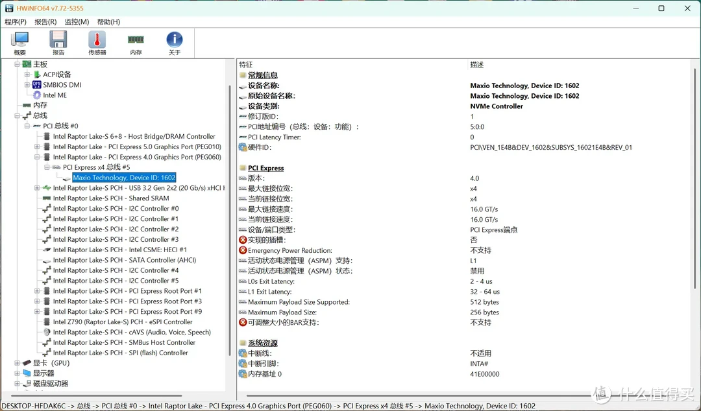Click the gear icon beside 硬件ID
Screen dimensions: 701x411
pyautogui.click(x=243, y=147)
